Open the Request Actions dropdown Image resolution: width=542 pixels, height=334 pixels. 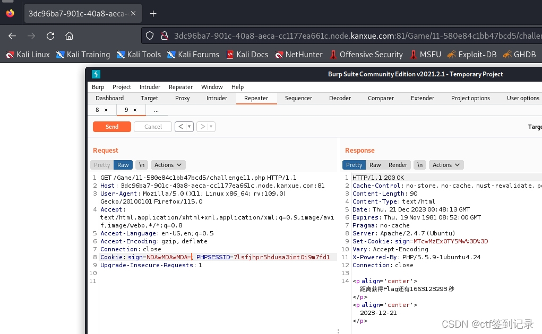pyautogui.click(x=168, y=165)
